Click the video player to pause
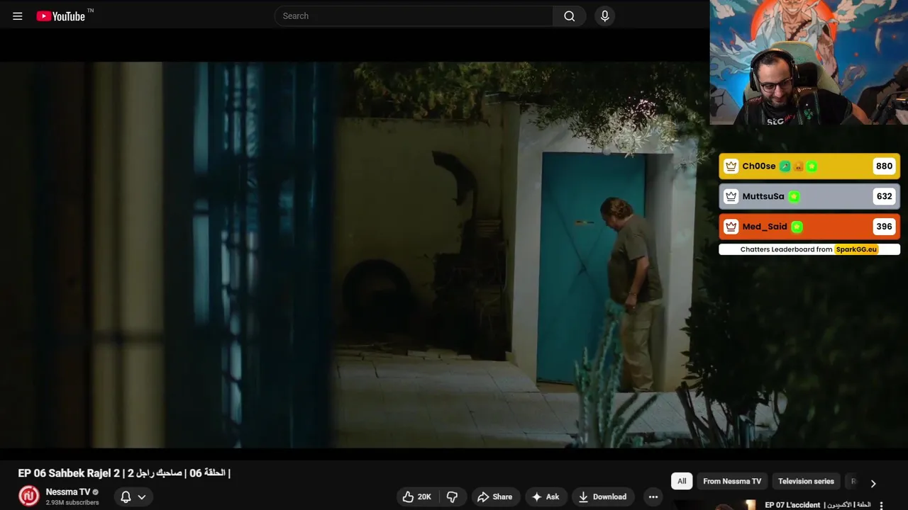The image size is (908, 510). [355, 255]
